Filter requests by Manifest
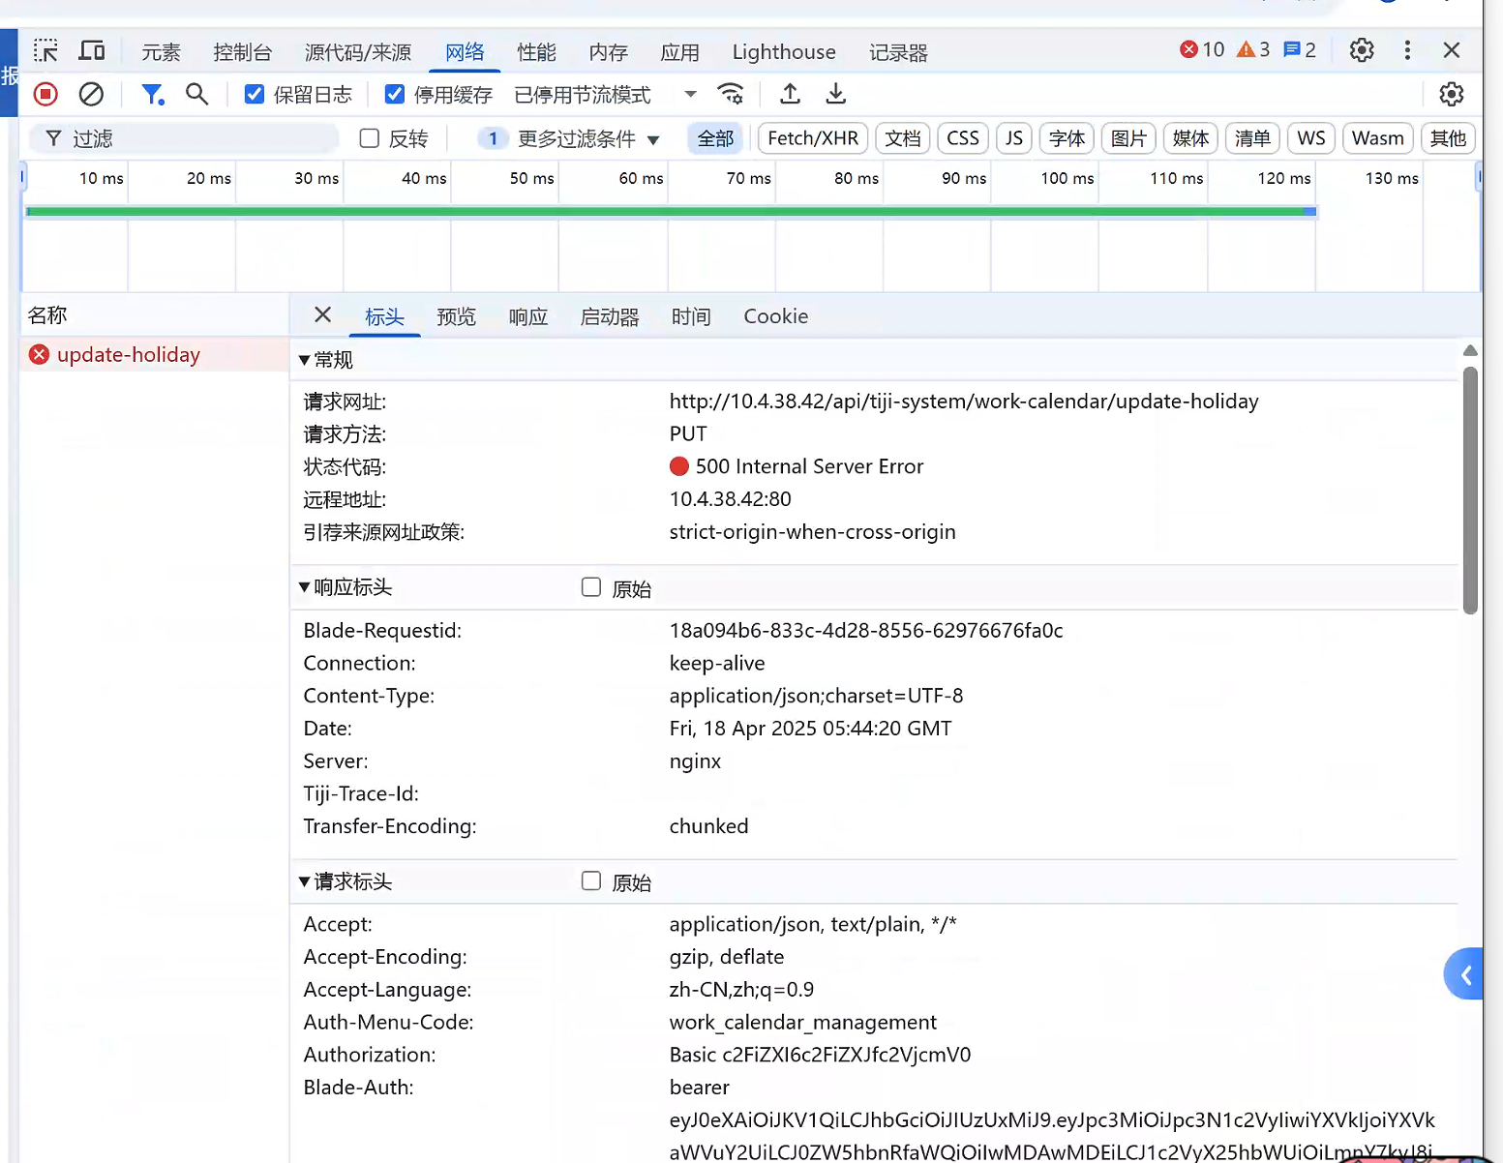The image size is (1503, 1163). click(1252, 138)
